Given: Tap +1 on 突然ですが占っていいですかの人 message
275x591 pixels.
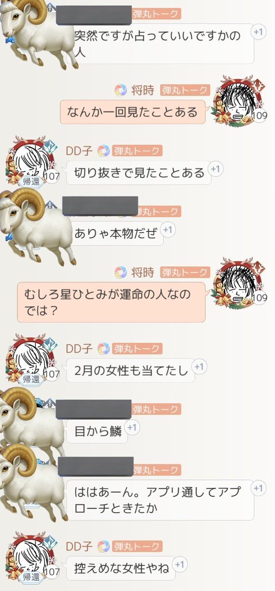Looking at the screenshot, I should pos(258,33).
